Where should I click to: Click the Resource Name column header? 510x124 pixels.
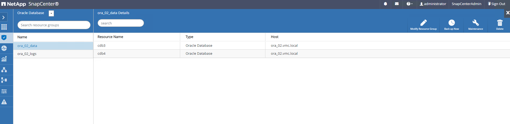tap(110, 37)
